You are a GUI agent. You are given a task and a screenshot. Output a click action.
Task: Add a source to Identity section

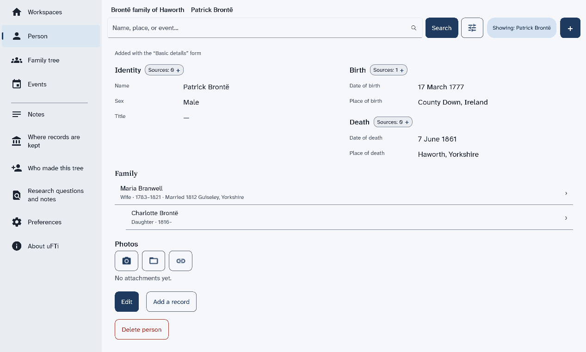[x=164, y=70]
